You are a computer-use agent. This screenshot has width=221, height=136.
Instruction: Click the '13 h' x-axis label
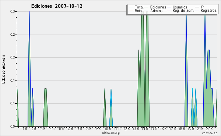[x=136, y=129]
